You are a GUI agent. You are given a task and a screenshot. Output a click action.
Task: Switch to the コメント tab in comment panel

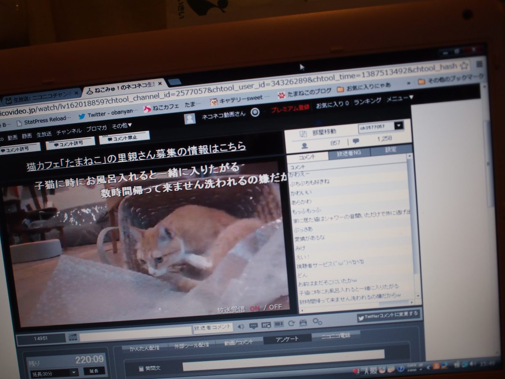point(307,157)
